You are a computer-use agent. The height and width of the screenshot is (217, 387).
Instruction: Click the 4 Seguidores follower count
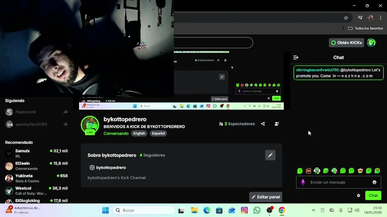click(x=152, y=155)
